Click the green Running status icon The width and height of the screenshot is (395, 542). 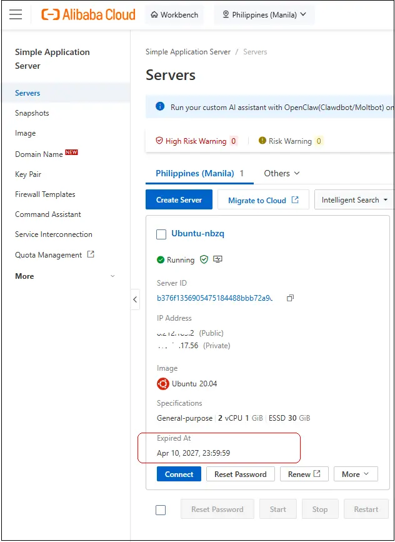[x=161, y=259]
